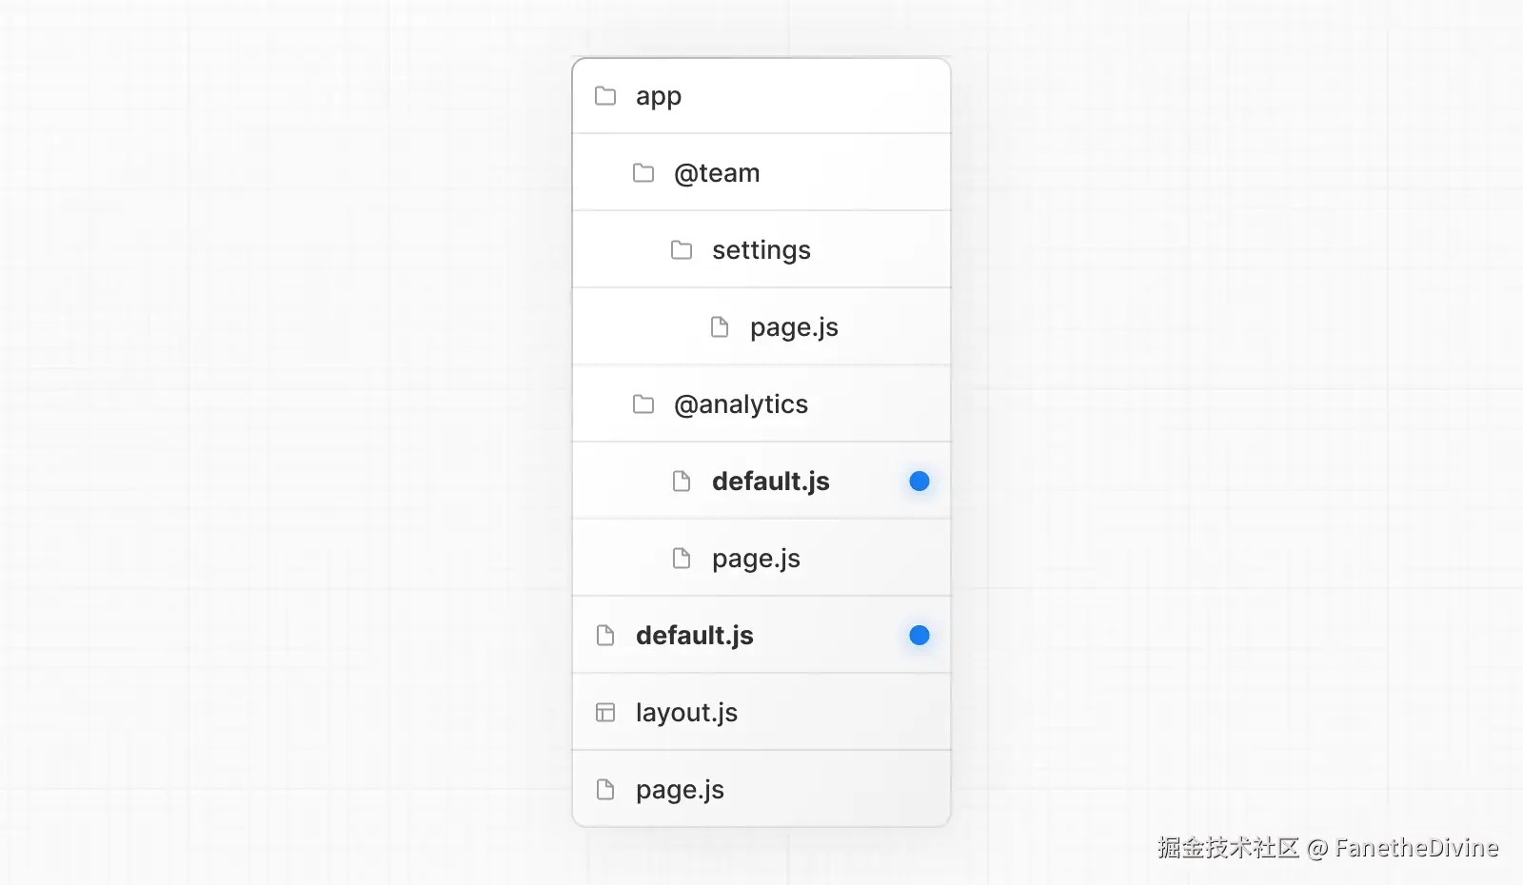Click the layout.js layout icon
This screenshot has height=885, width=1523.
(605, 713)
